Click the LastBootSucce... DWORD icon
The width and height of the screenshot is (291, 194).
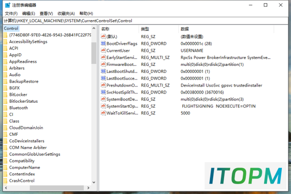click(103, 78)
